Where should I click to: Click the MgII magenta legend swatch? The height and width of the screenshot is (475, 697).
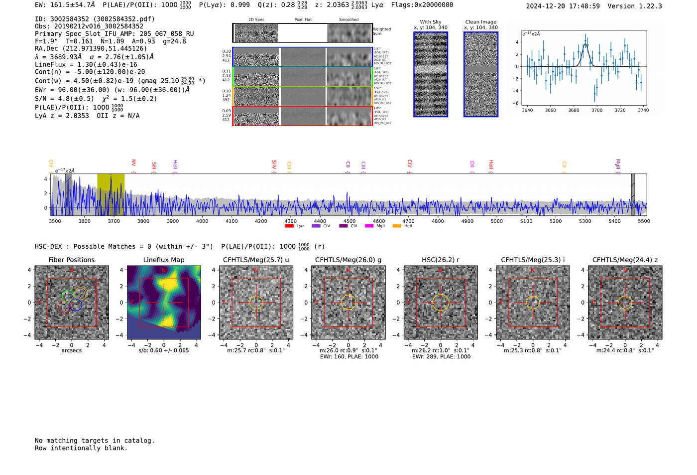tap(369, 226)
